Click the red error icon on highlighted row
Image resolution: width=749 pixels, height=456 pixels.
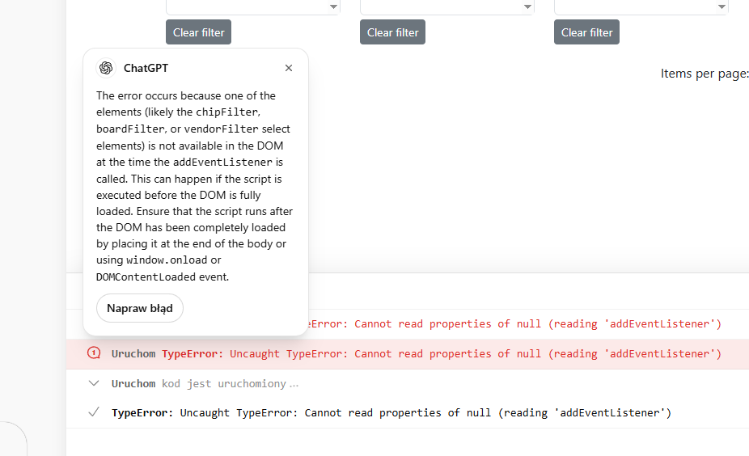click(94, 353)
